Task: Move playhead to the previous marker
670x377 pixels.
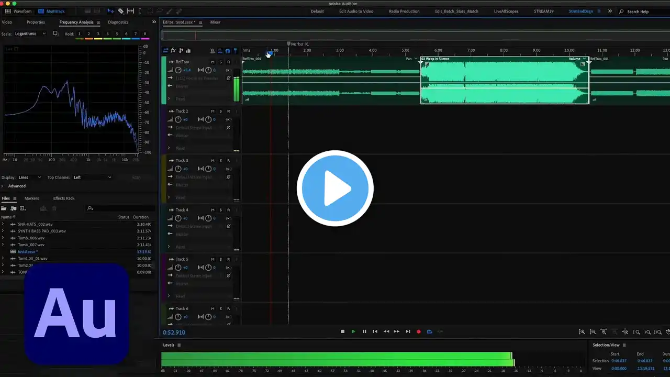Action: [375, 331]
